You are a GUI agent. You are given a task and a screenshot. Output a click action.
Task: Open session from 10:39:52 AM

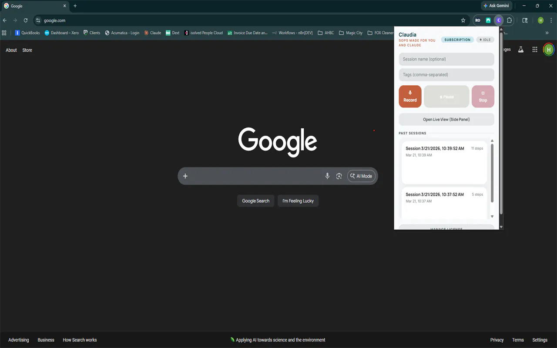(444, 162)
